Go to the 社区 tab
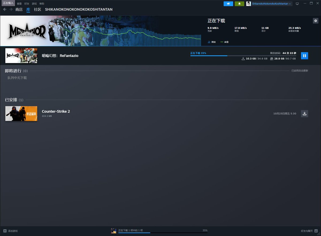The width and height of the screenshot is (321, 236). [x=37, y=9]
